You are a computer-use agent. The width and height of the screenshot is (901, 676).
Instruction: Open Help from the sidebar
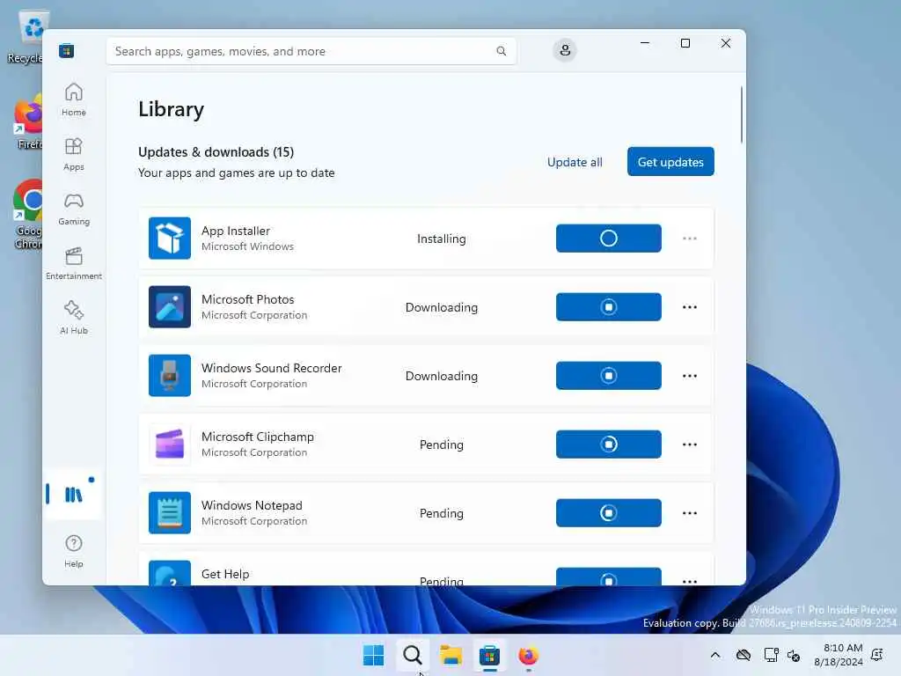[74, 551]
